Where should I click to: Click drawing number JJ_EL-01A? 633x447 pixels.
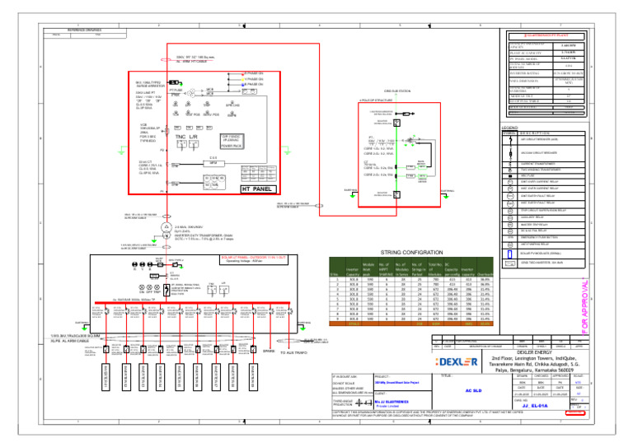tap(535, 406)
